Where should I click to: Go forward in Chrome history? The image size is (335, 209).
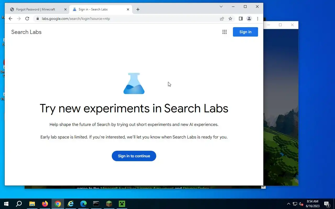pyautogui.click(x=19, y=19)
